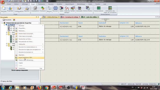Toggle SNAP (F9) mode
160x90 pixels.
pos(138,84)
